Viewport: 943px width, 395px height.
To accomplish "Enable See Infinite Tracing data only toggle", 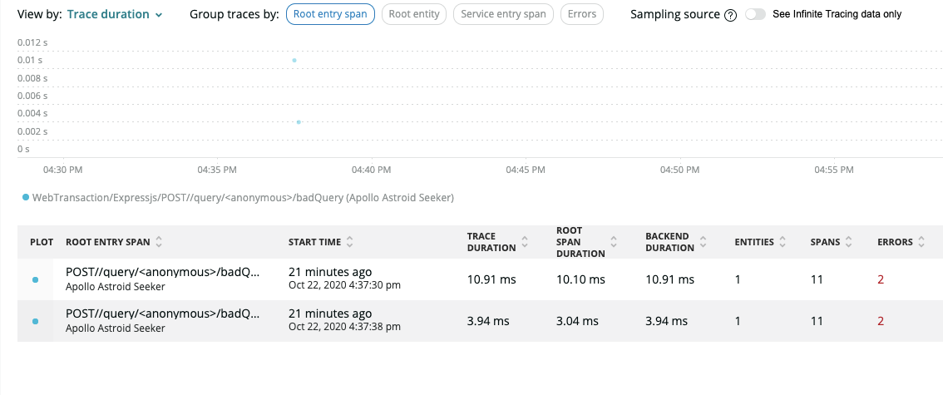I will click(x=755, y=14).
